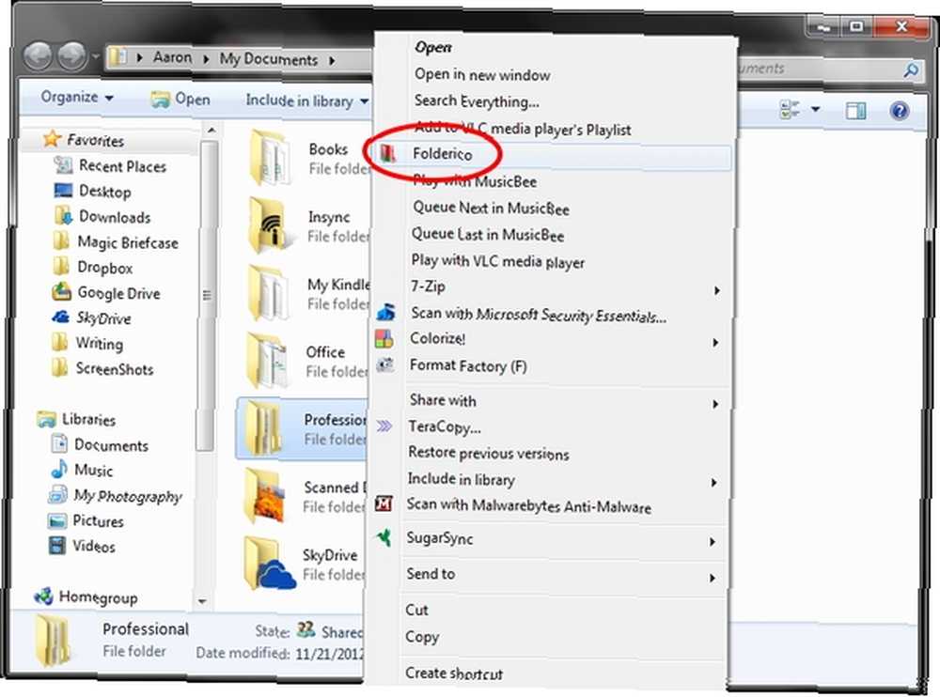Click the navigation pane scrollbar thumb
Viewport: 940px width, 697px height.
coord(208,295)
